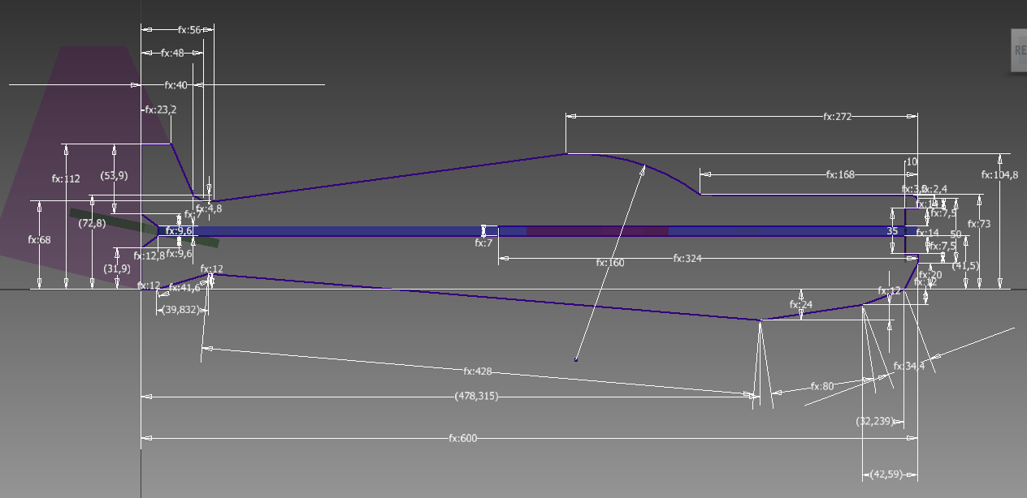The width and height of the screenshot is (1027, 498).
Task: Click the partially visible RE button
Action: click(x=1019, y=50)
